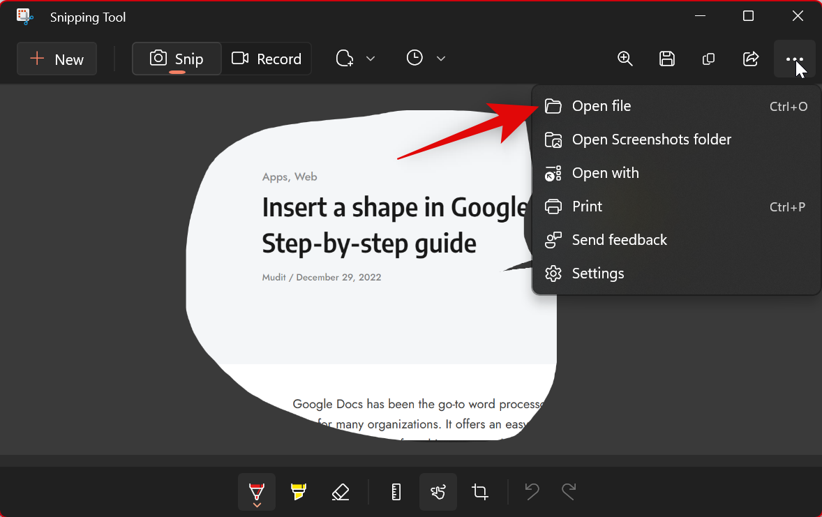Click the New snip button
This screenshot has width=822, height=517.
click(57, 59)
